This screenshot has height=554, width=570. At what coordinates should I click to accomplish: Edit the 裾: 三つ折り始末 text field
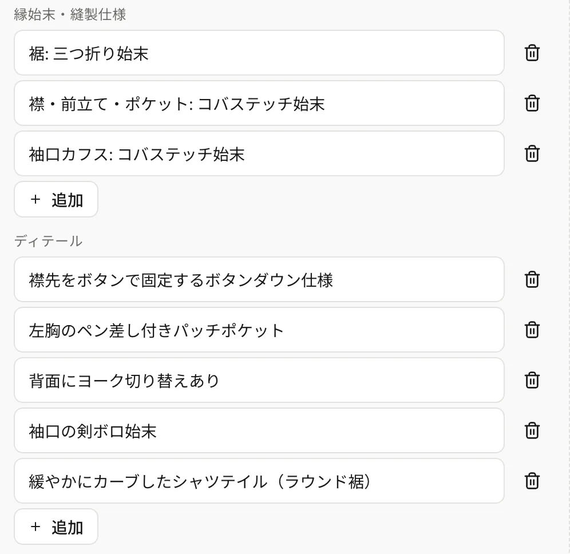[x=259, y=53]
